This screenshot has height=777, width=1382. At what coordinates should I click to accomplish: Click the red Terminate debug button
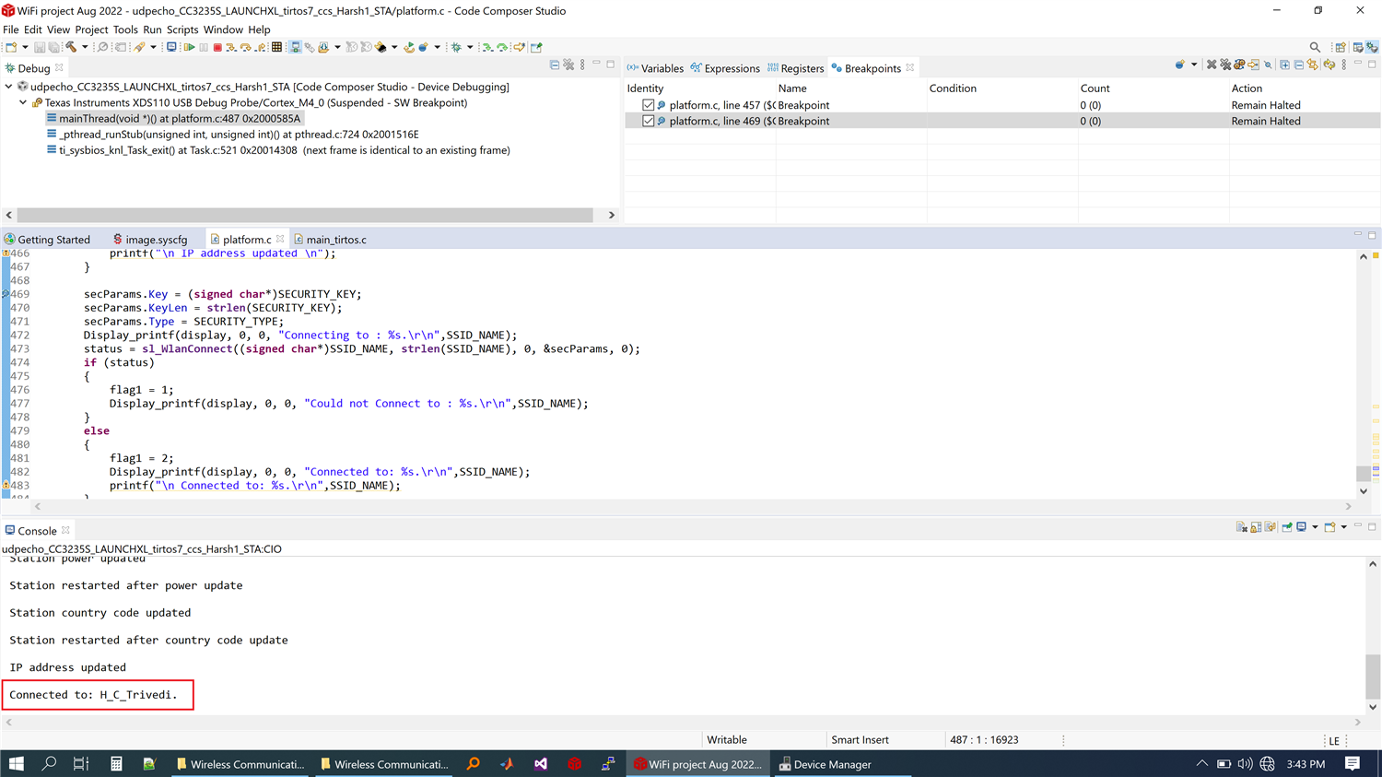[217, 47]
